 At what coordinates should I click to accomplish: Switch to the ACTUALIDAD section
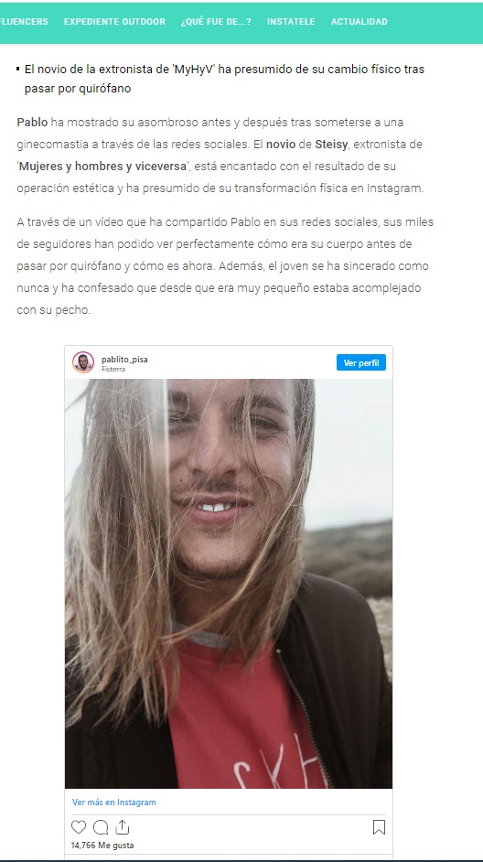tap(359, 22)
